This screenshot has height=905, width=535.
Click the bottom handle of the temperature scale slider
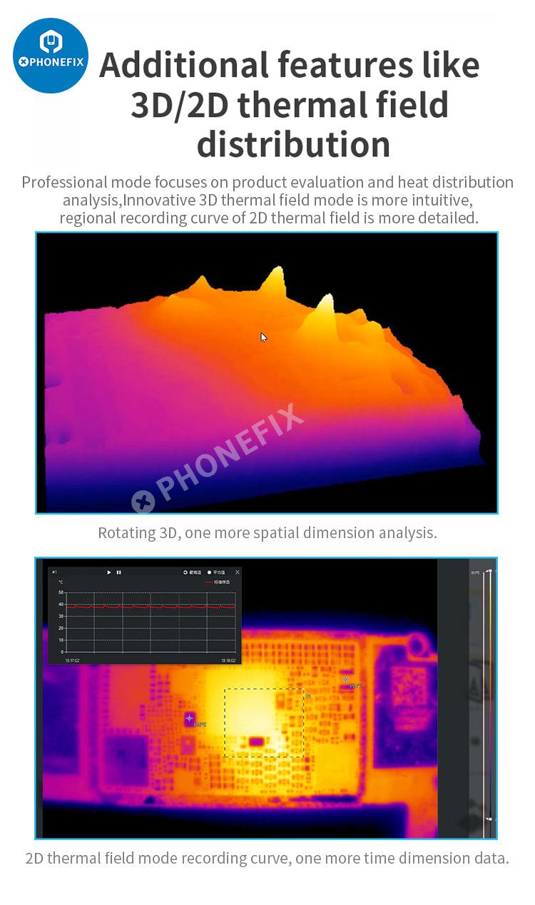point(489,819)
